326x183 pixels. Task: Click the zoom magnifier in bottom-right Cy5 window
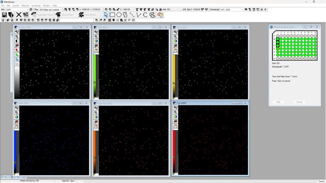176,107
